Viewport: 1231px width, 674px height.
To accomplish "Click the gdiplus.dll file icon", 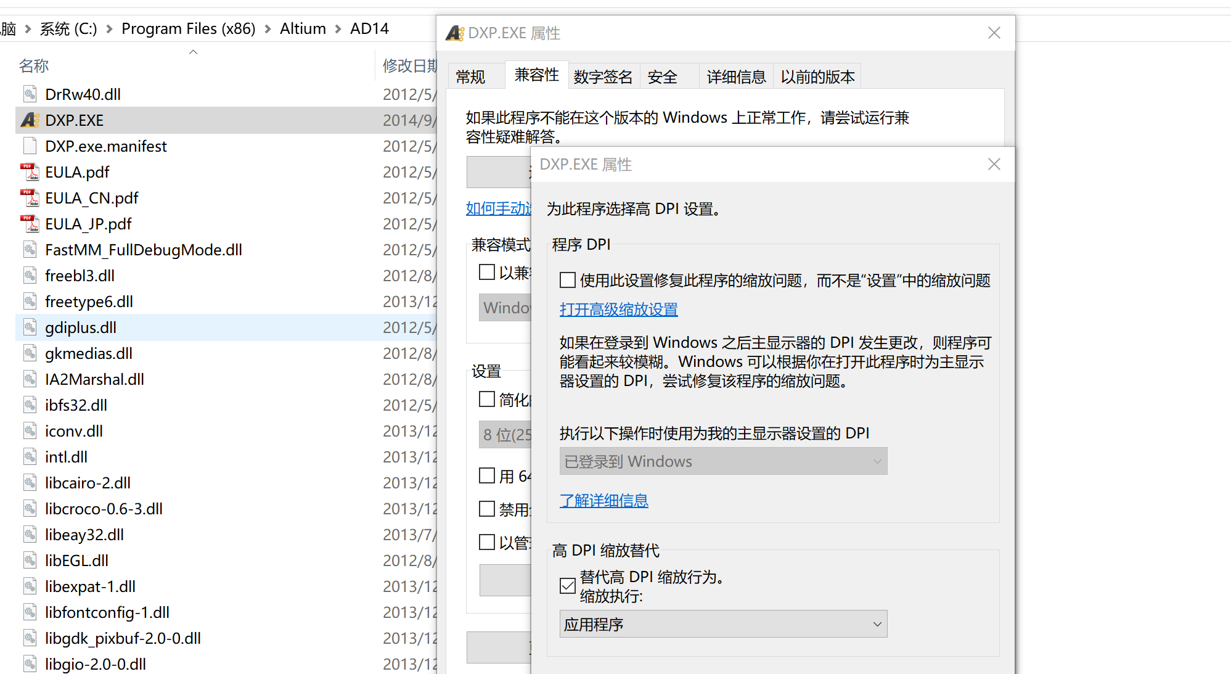I will (30, 327).
